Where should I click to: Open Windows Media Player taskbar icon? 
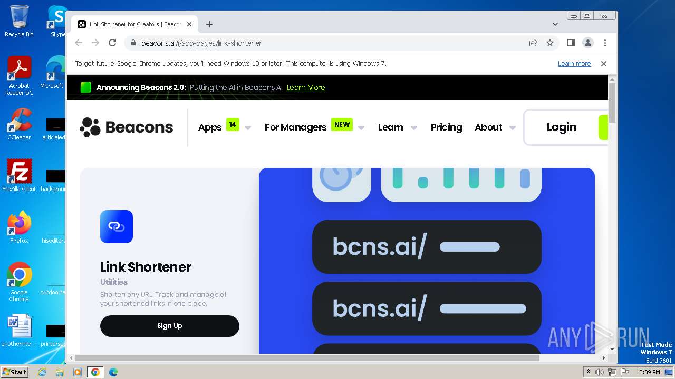tap(78, 372)
